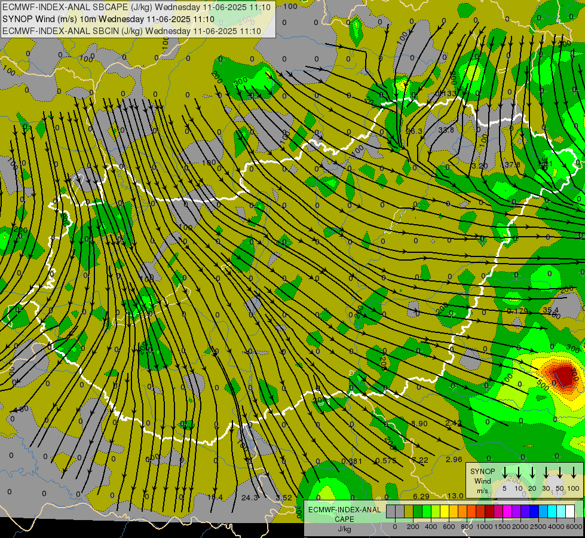The image size is (585, 538).
Task: Click the 26.3 value on the map
Action: [414, 131]
